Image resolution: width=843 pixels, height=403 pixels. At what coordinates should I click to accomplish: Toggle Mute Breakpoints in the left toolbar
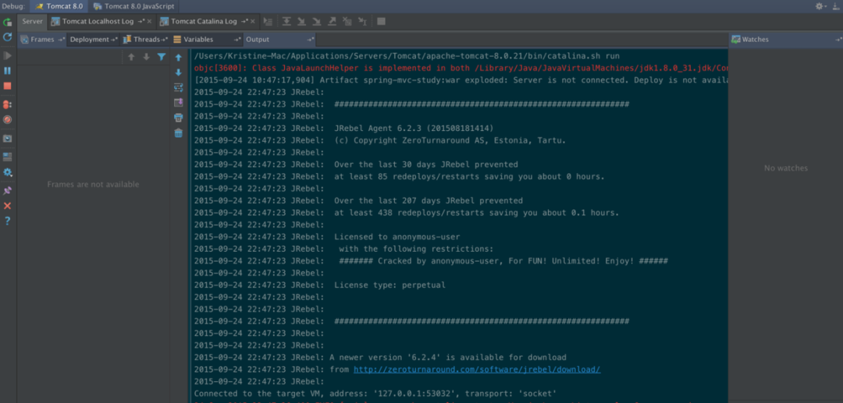pos(7,120)
